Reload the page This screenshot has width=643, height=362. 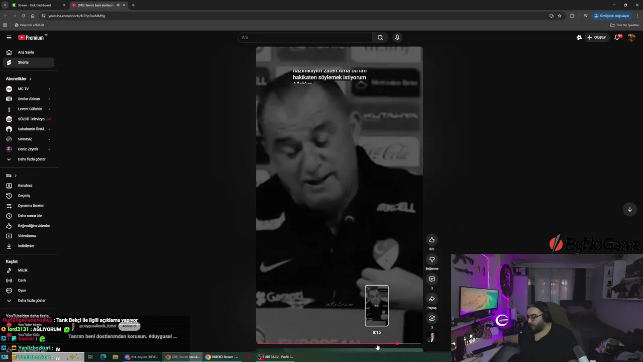point(23,16)
